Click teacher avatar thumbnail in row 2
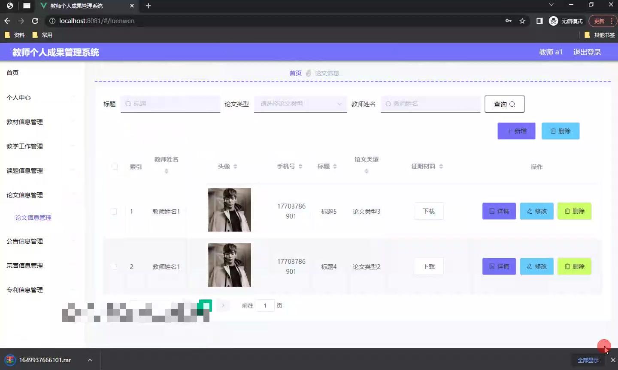 (229, 265)
